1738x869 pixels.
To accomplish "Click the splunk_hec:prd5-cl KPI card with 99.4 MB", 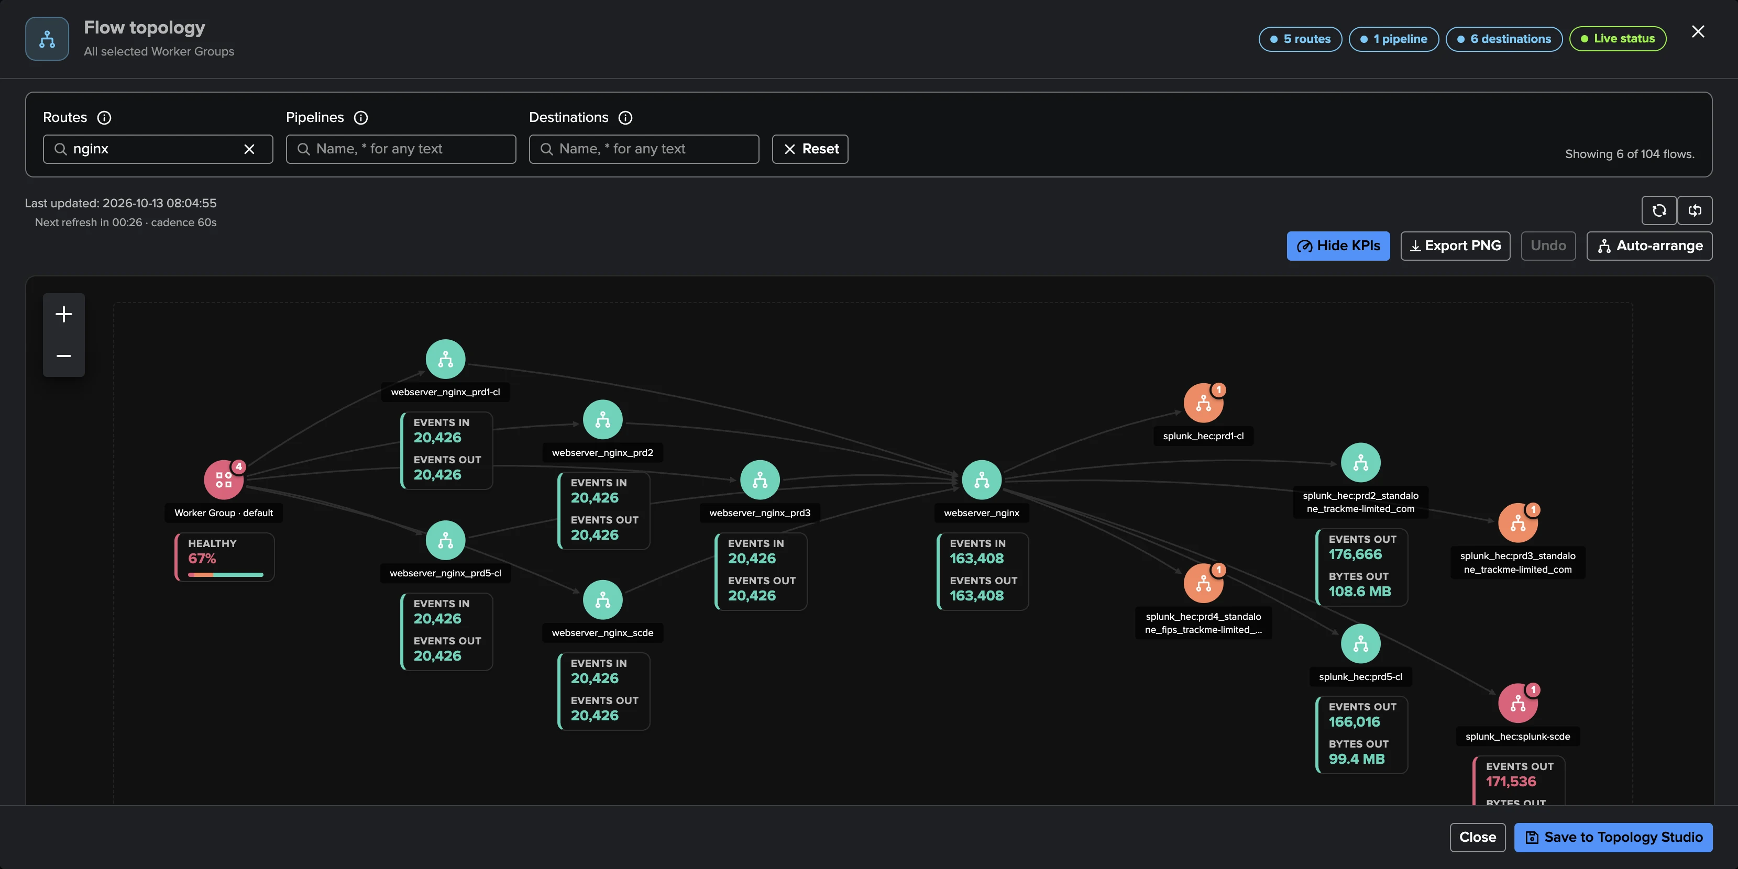I will point(1361,735).
